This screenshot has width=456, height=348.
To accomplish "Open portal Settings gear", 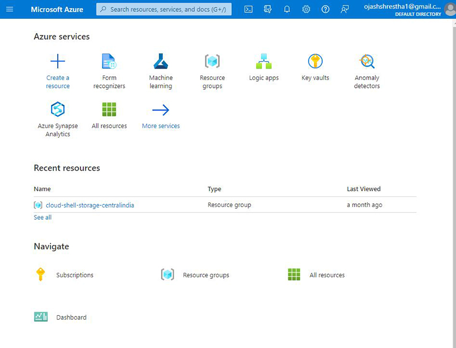I will click(x=306, y=9).
